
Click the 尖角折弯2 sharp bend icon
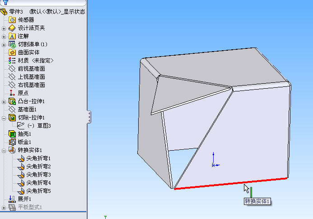point(21,167)
